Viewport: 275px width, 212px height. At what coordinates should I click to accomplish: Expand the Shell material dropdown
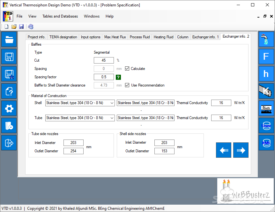(x=112, y=103)
